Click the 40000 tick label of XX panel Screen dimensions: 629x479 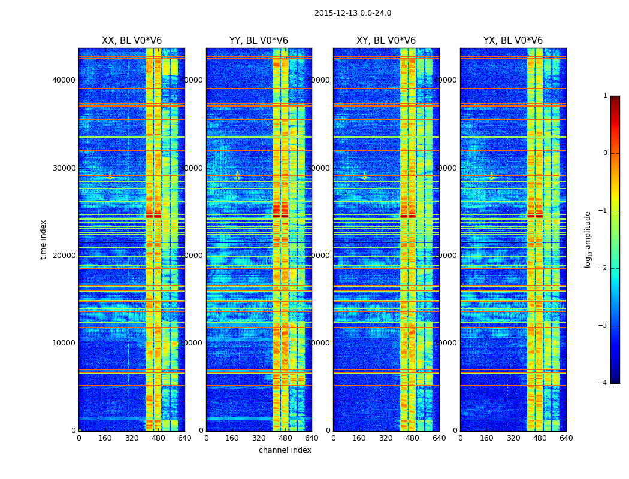click(x=63, y=80)
